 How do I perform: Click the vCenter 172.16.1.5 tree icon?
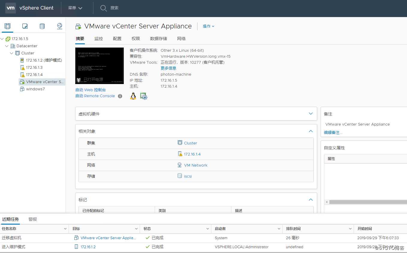[x=8, y=39]
